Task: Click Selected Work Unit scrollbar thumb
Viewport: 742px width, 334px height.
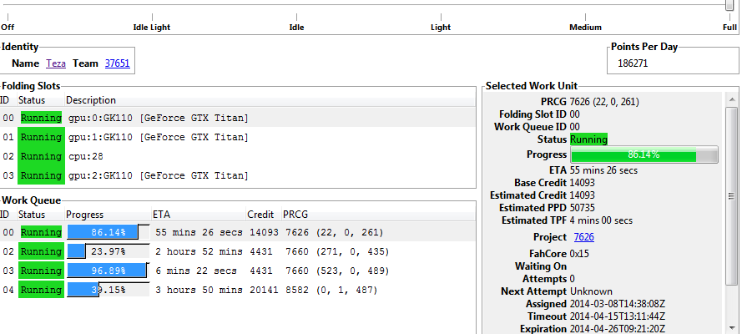Action: point(730,196)
